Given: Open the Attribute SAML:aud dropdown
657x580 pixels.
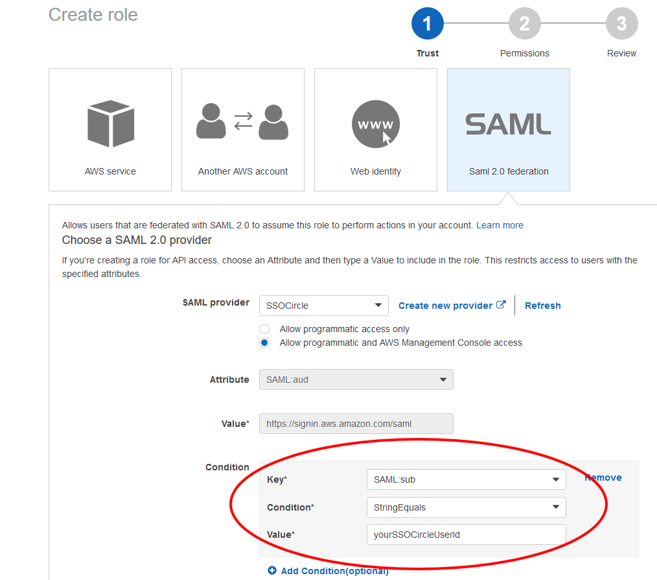Looking at the screenshot, I should (356, 380).
